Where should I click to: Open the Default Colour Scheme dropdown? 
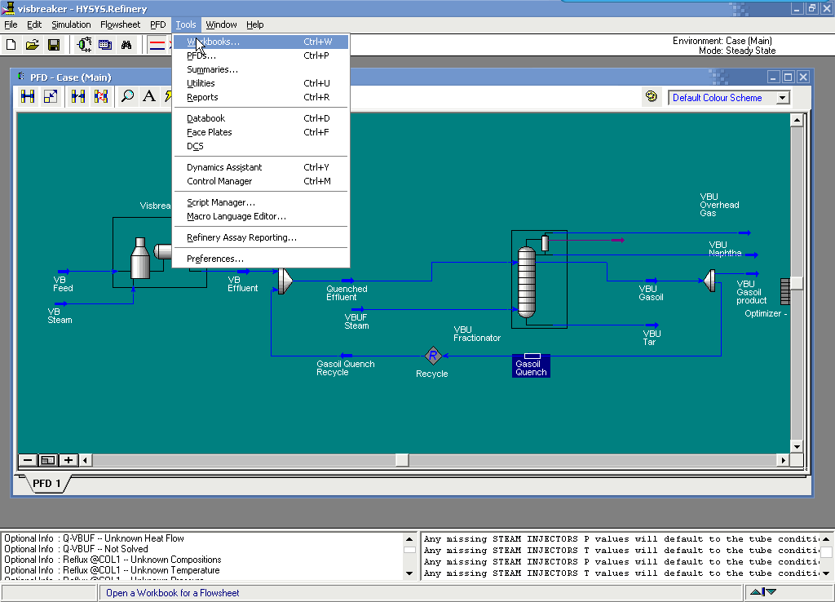[782, 98]
